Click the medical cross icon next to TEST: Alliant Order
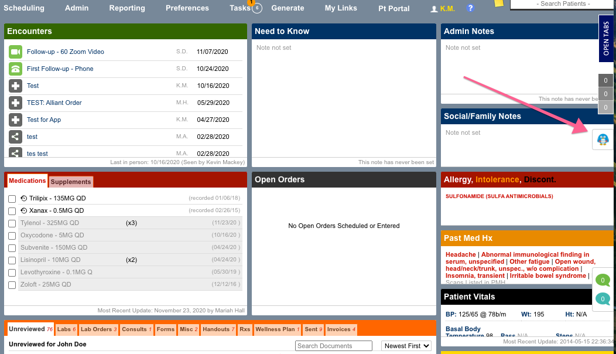Image resolution: width=616 pixels, height=354 pixels. click(x=16, y=103)
